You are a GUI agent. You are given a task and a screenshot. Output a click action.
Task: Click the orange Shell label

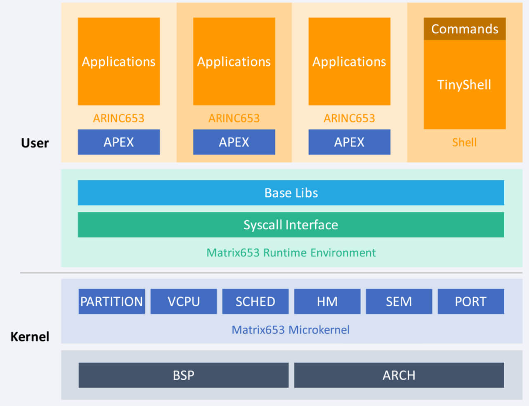click(x=465, y=142)
